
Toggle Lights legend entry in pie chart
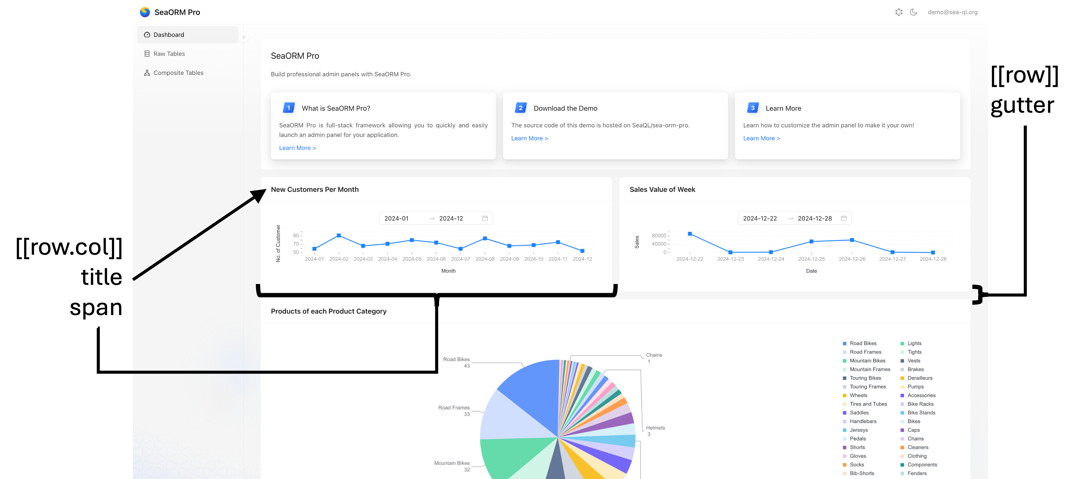(x=914, y=343)
